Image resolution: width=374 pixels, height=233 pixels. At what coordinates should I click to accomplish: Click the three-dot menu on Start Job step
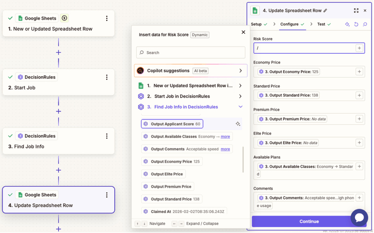pos(107,77)
